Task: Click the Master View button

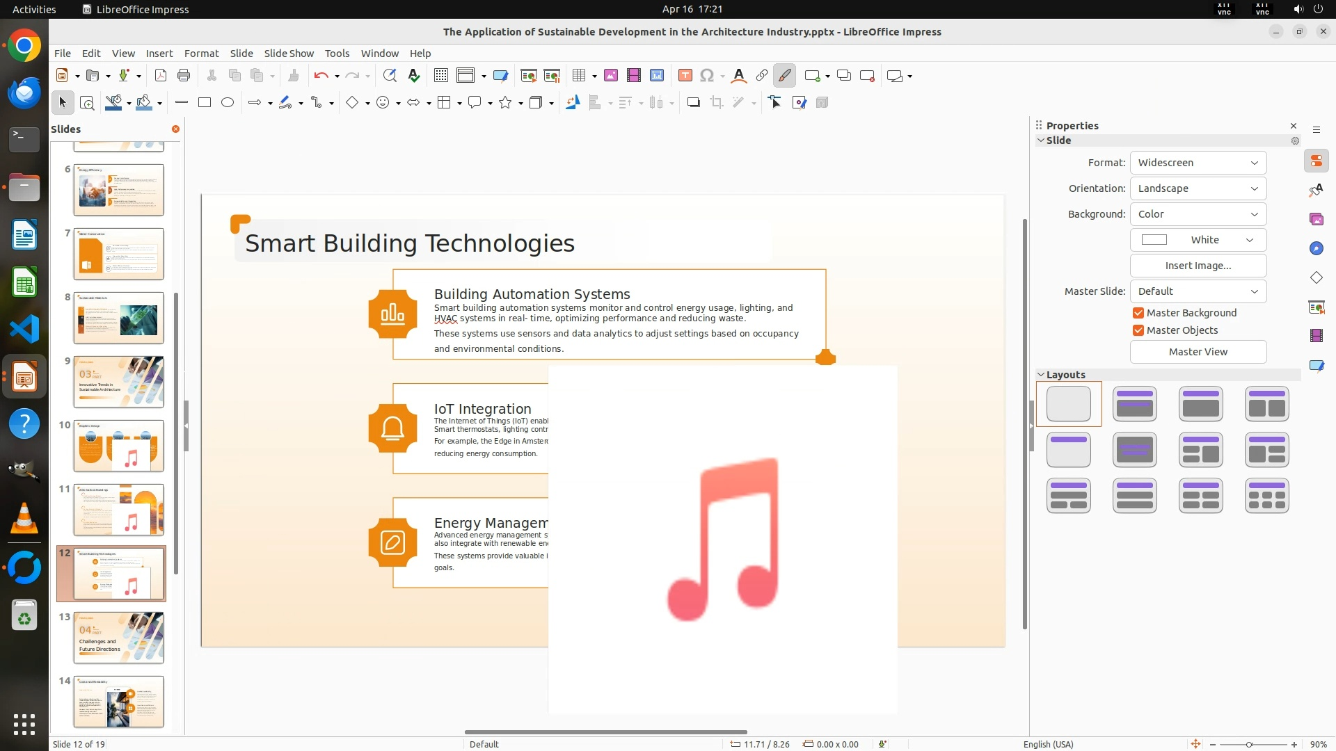Action: click(x=1198, y=352)
